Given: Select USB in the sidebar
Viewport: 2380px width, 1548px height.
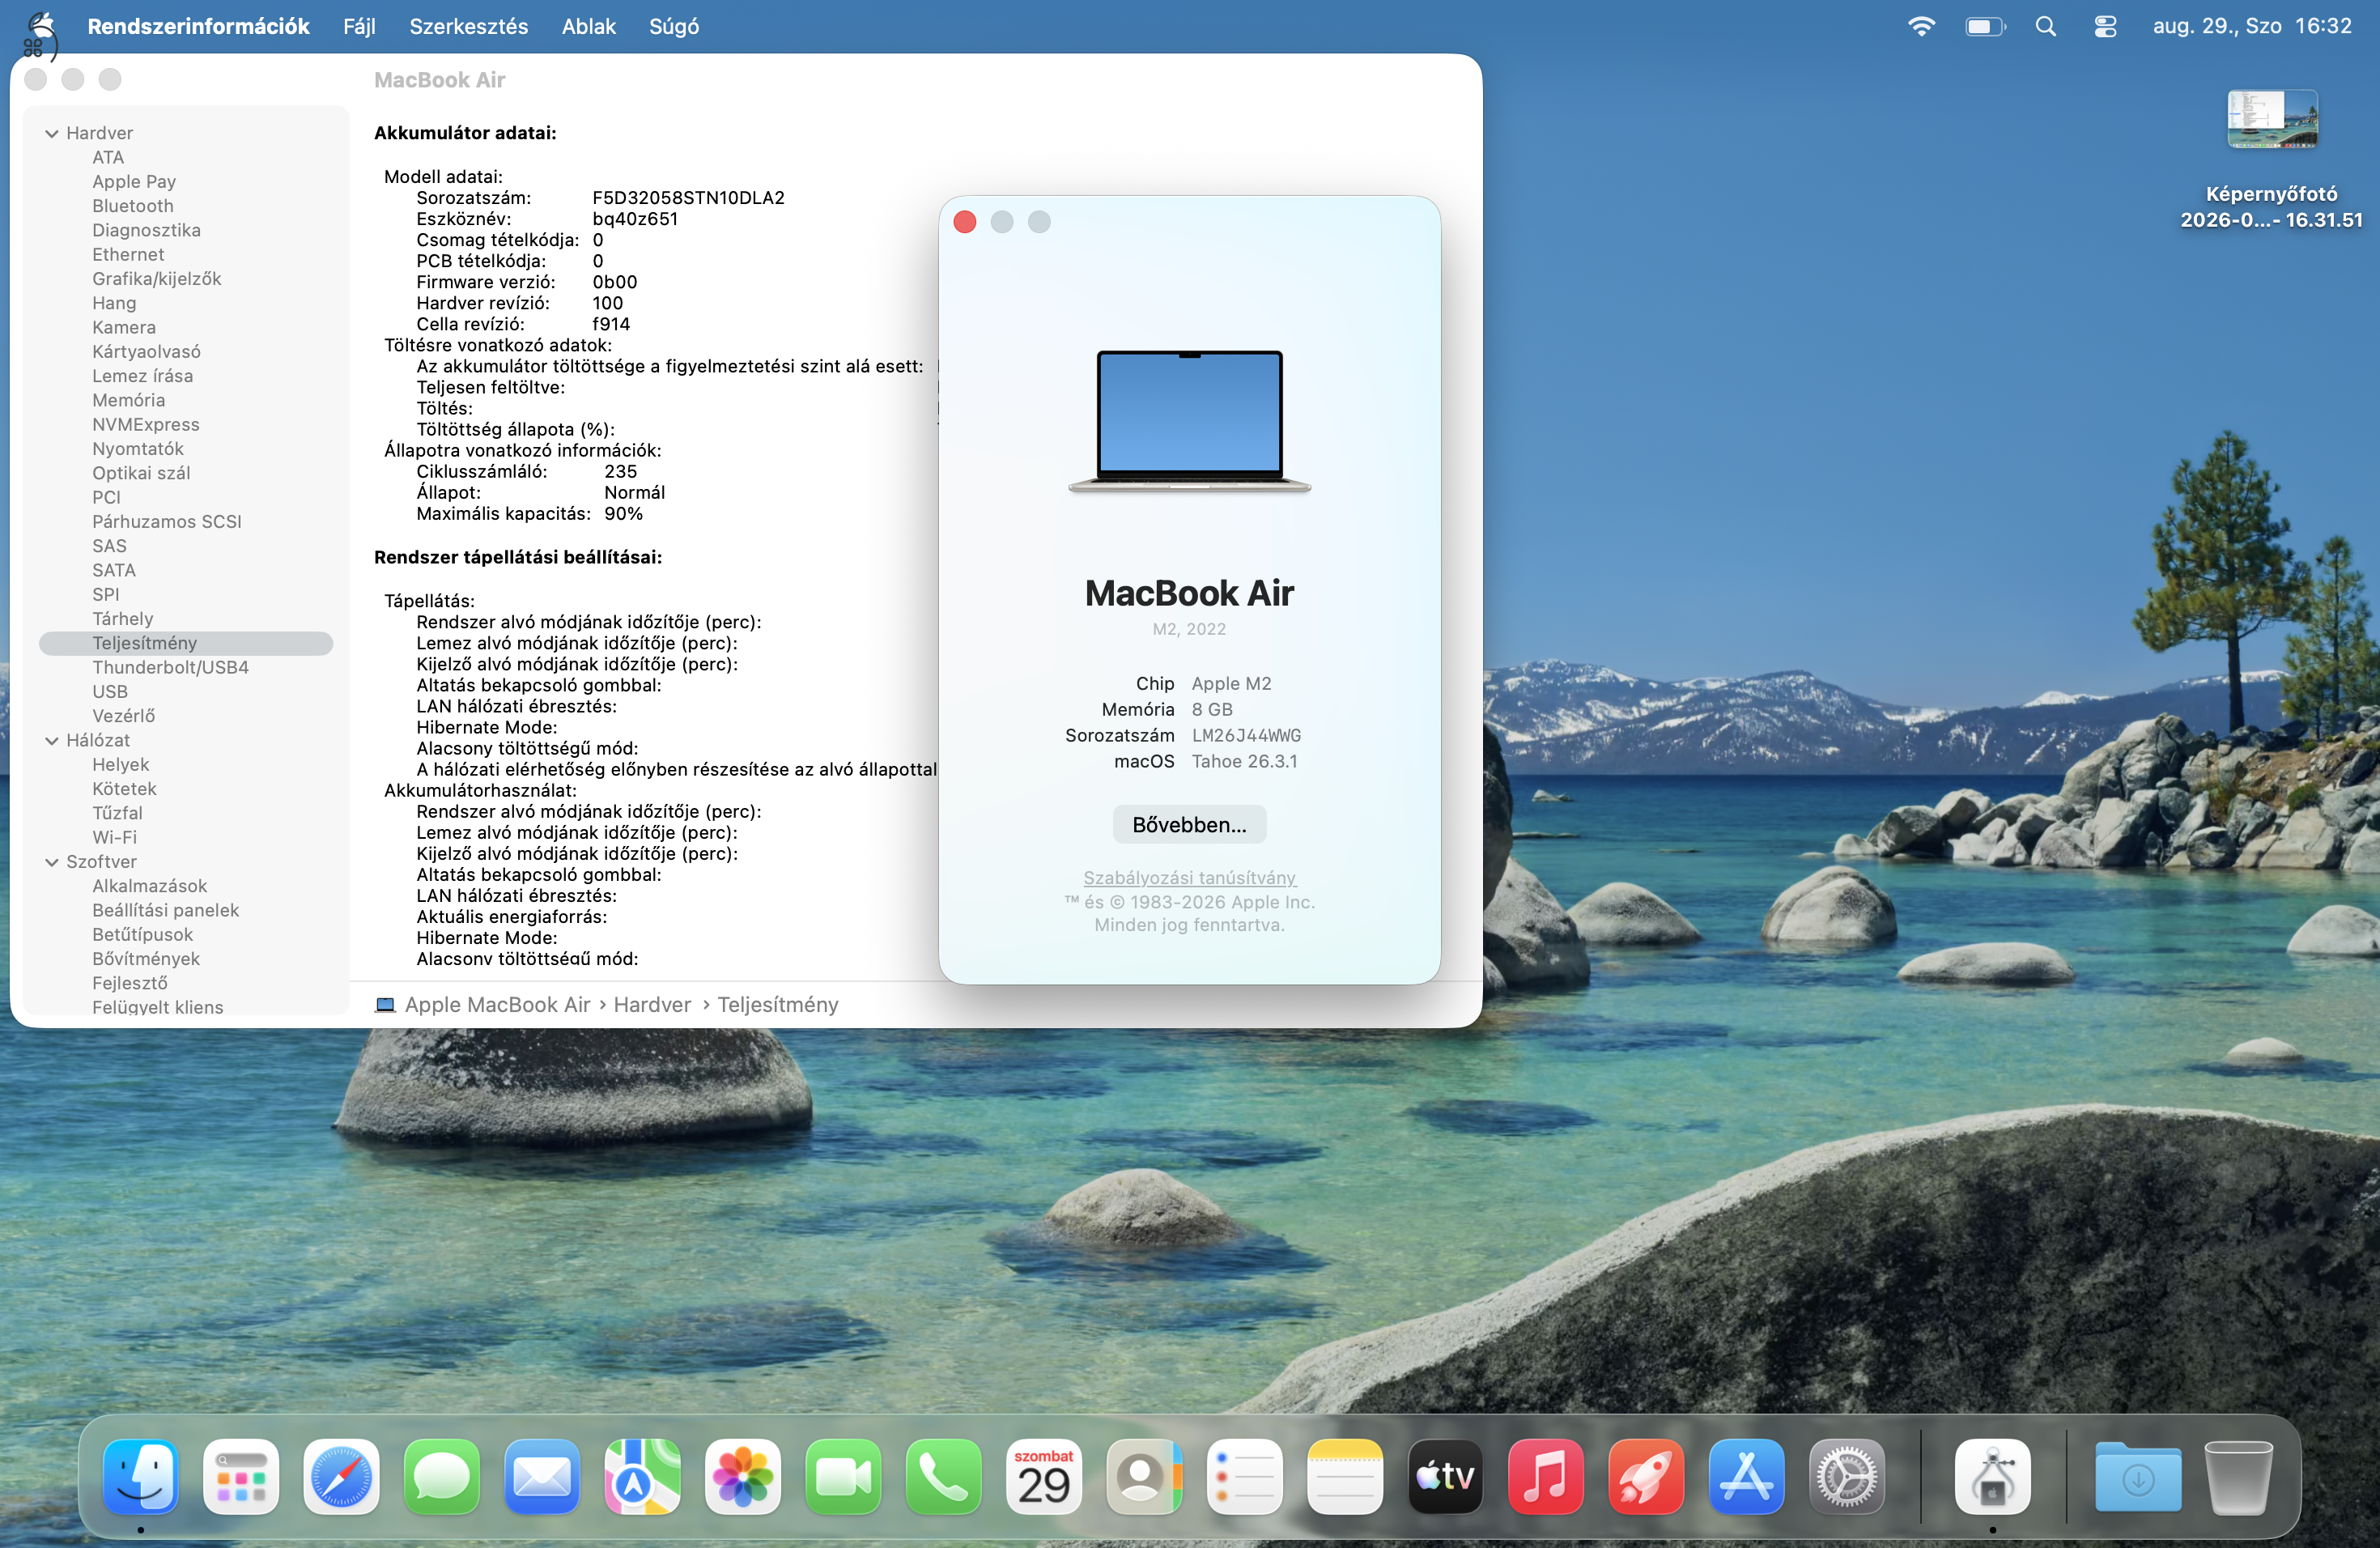Looking at the screenshot, I should 110,691.
